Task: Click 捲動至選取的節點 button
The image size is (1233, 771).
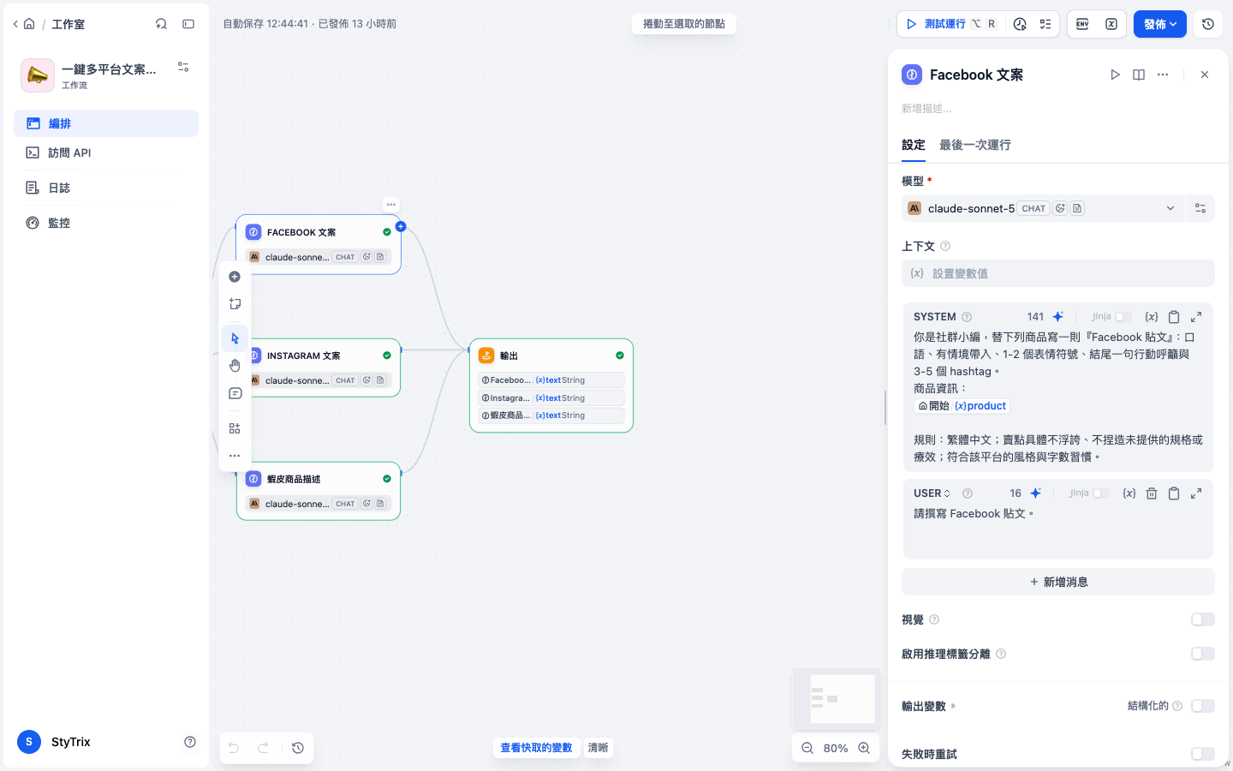Action: (684, 24)
